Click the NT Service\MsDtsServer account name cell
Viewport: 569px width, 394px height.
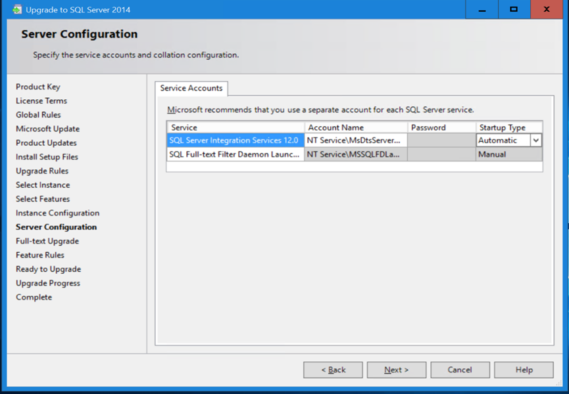(x=356, y=141)
